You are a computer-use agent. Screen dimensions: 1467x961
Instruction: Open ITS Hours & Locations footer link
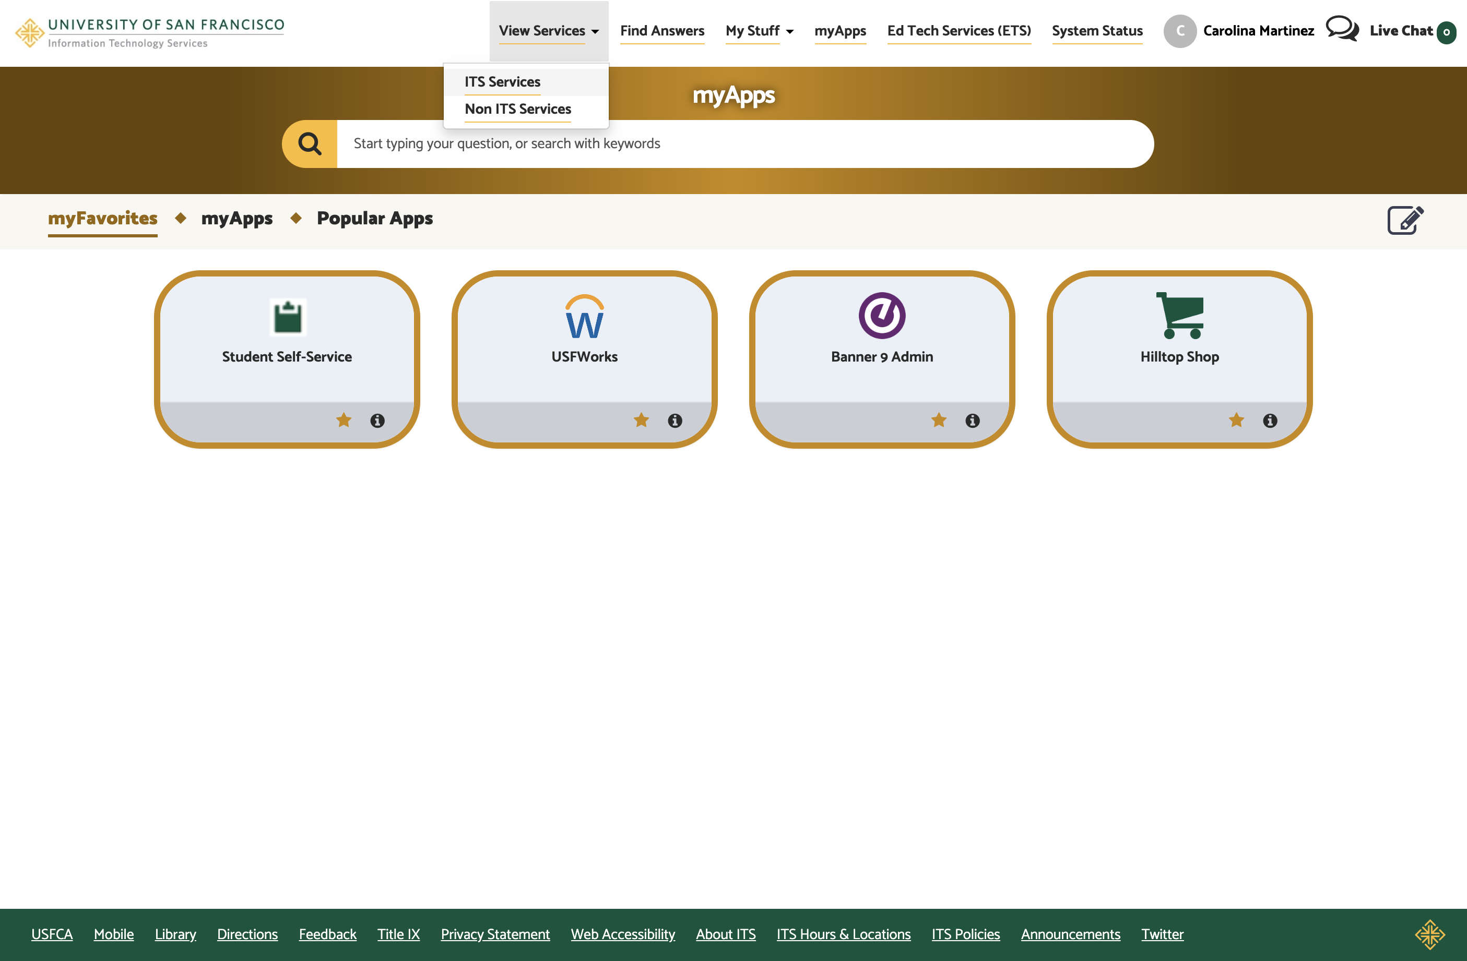[843, 934]
